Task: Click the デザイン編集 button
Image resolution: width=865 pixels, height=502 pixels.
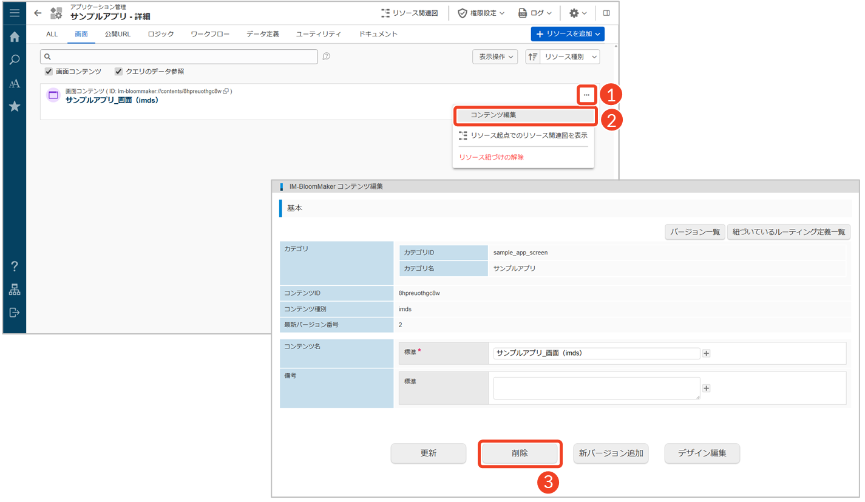Action: coord(702,453)
